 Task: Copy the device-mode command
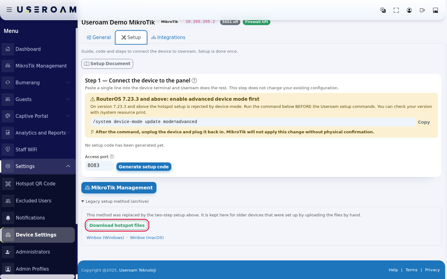[x=424, y=122]
